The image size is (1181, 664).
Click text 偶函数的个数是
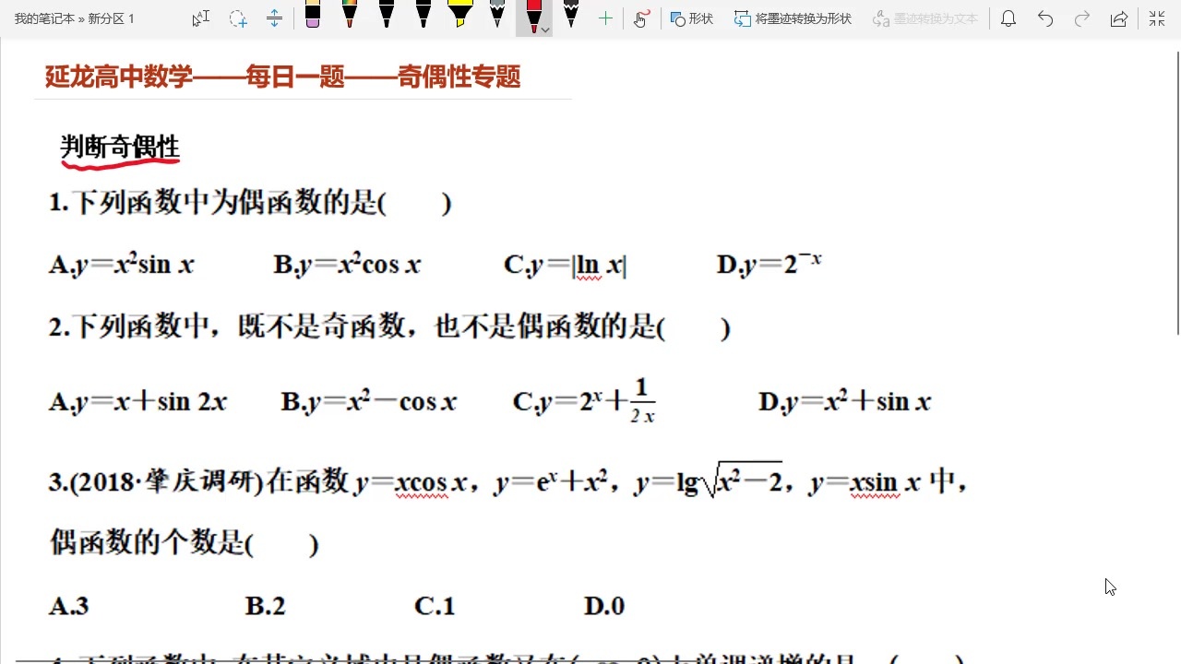click(x=146, y=542)
